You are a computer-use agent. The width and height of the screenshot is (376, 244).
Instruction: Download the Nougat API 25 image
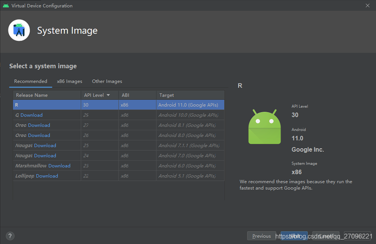[45, 145]
